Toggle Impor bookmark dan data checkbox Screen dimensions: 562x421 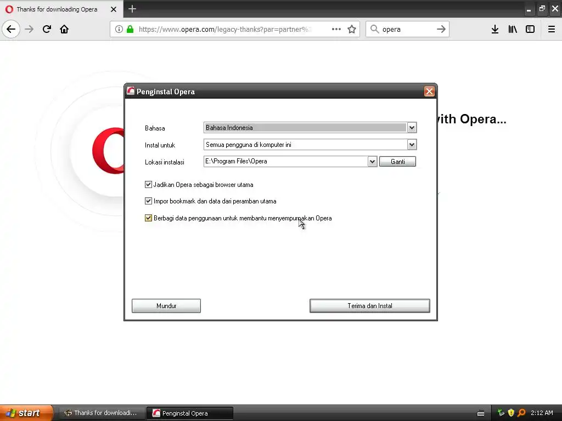click(148, 201)
